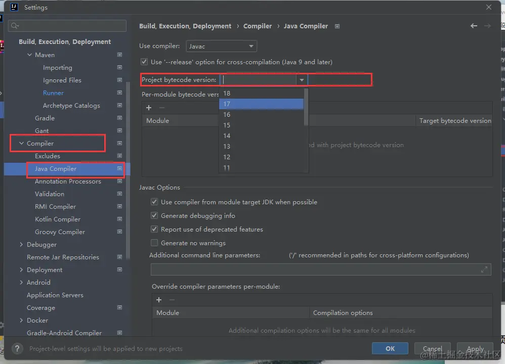Uncheck Generate debugging info
This screenshot has width=505, height=364.
pos(154,215)
